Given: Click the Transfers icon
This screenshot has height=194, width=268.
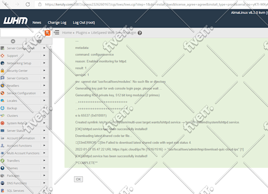Looking at the screenshot, I should pos(3,161).
